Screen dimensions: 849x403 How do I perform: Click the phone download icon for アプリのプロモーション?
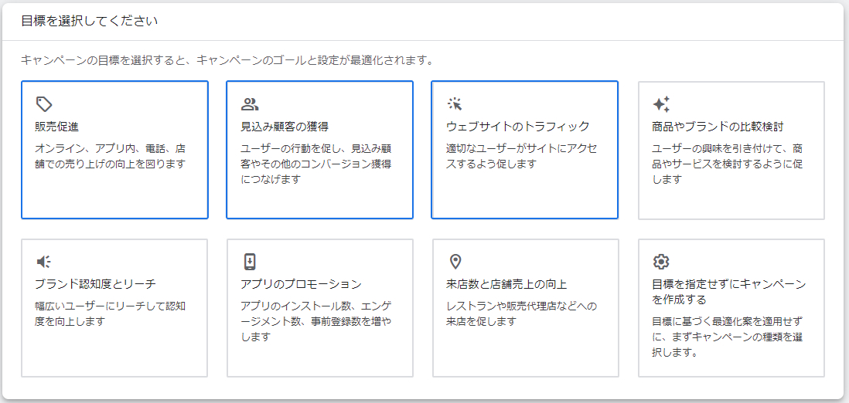(x=250, y=262)
